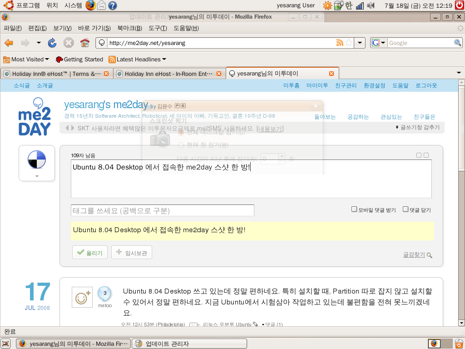The image size is (465, 349).
Task: Click the previous notice arrow beside SKT
Action: (67, 128)
